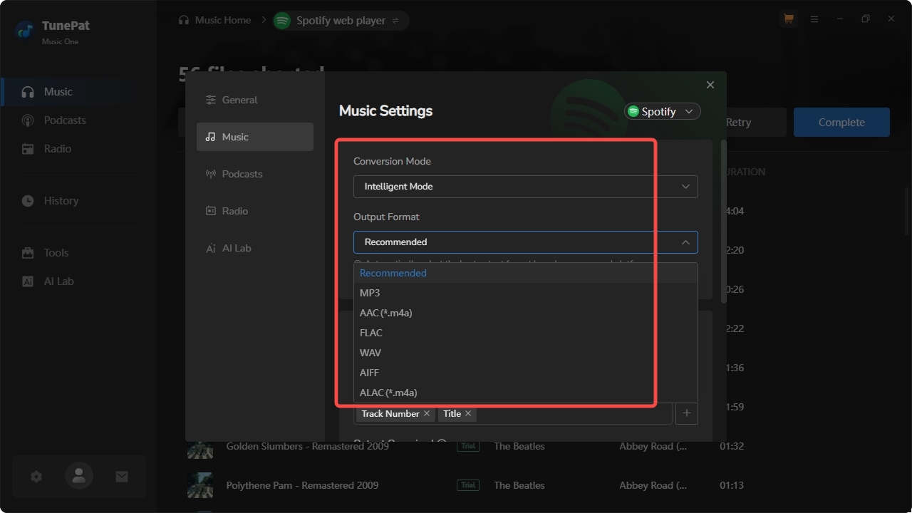Click the user account avatar icon
Screen dimensions: 912x513
(78, 476)
